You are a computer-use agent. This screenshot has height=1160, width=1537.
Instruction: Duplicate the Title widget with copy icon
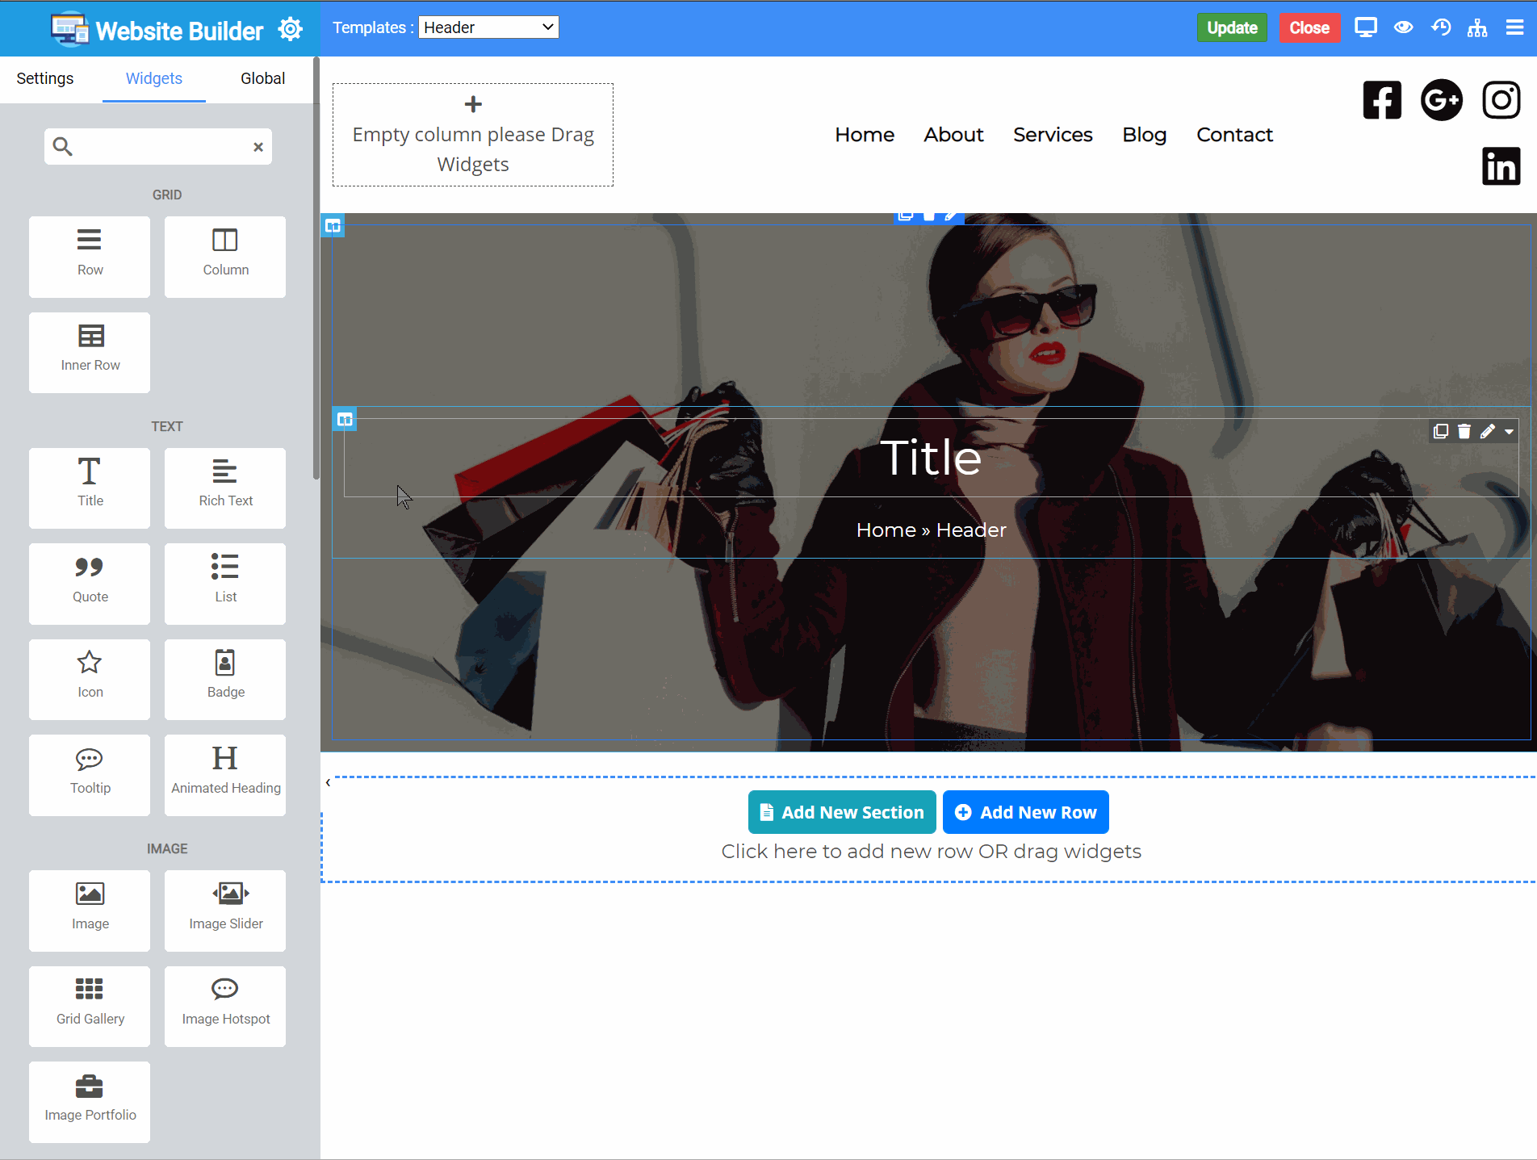pyautogui.click(x=1440, y=431)
